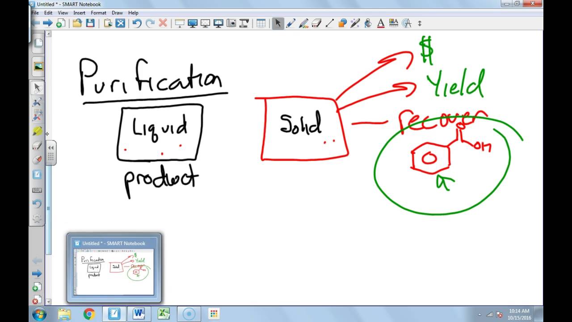
Task: Open the on-screen keyboard from floating tools
Action: 37,190
